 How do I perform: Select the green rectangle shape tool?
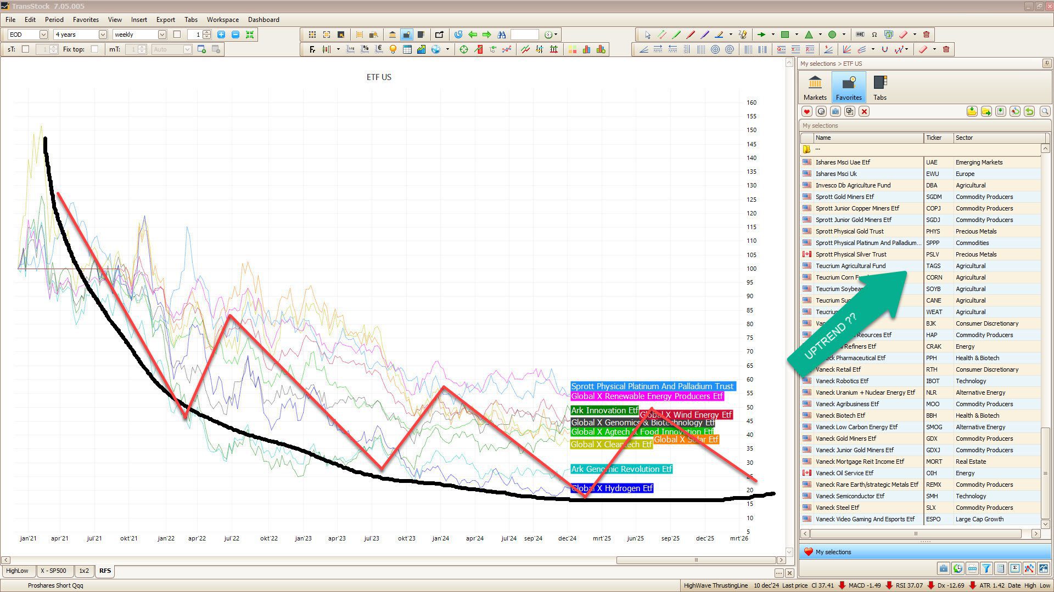tap(785, 35)
